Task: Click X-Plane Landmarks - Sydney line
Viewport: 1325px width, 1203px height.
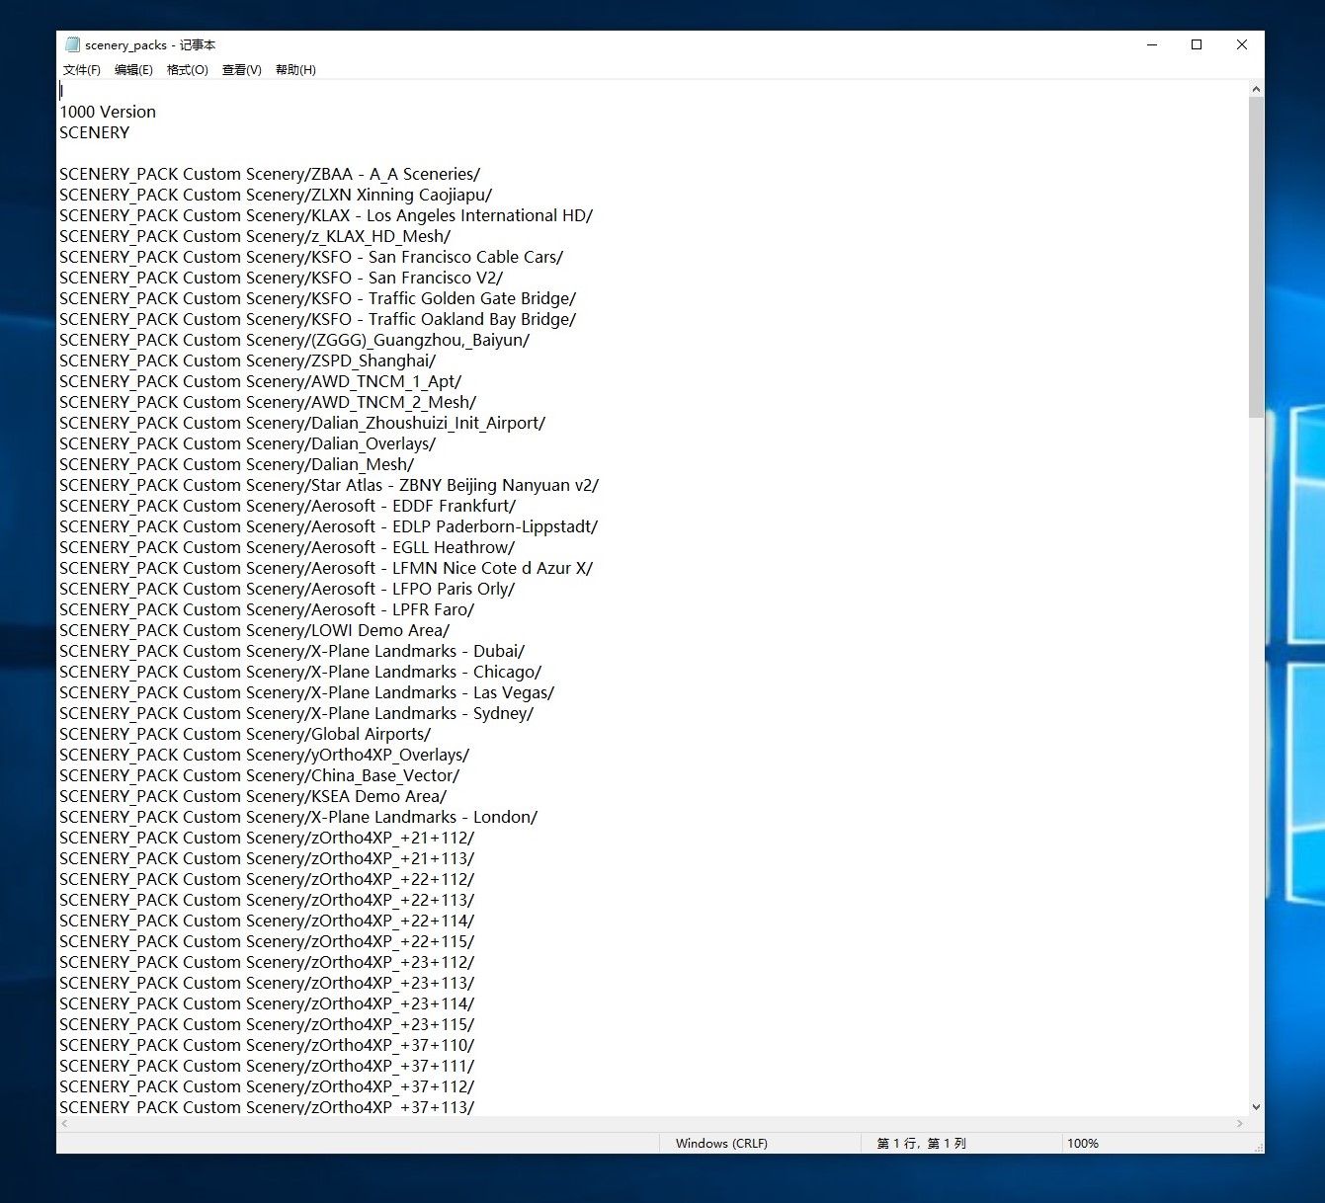Action: coord(296,713)
